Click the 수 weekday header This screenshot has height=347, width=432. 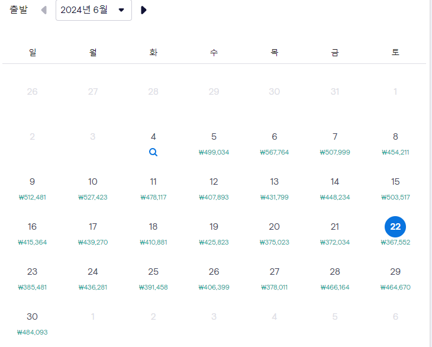tap(214, 52)
